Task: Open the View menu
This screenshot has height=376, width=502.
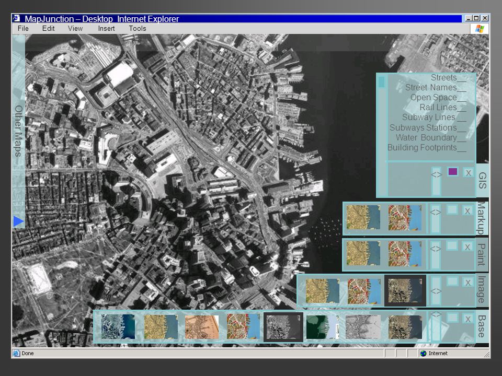Action: (x=75, y=28)
